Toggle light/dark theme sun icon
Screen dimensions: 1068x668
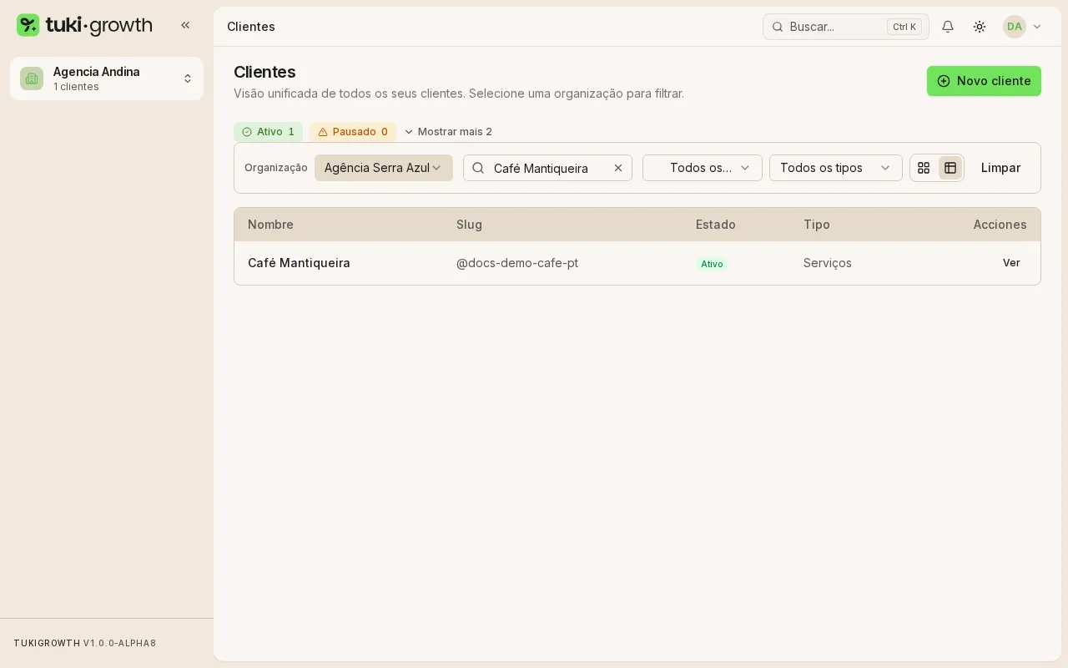pos(980,27)
